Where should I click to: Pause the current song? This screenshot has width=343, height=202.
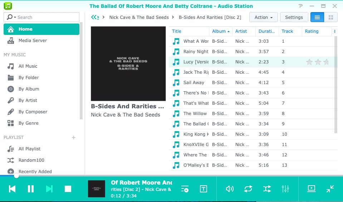(31, 189)
